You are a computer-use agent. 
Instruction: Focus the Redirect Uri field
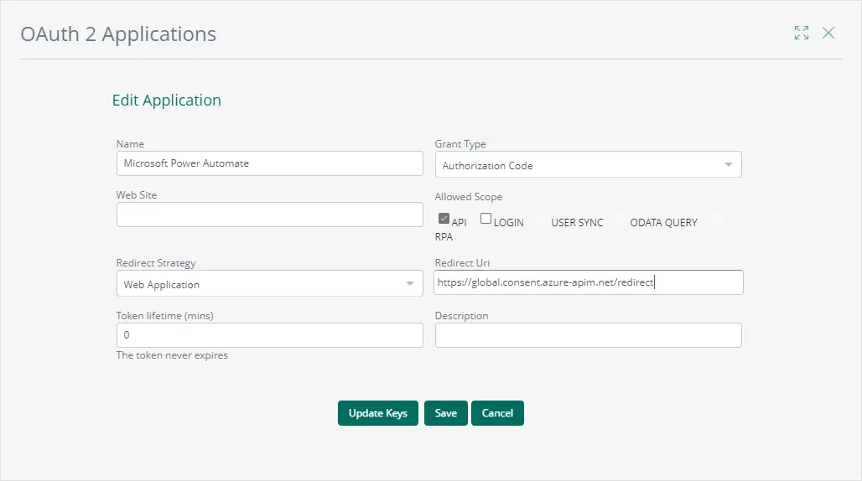pos(589,282)
